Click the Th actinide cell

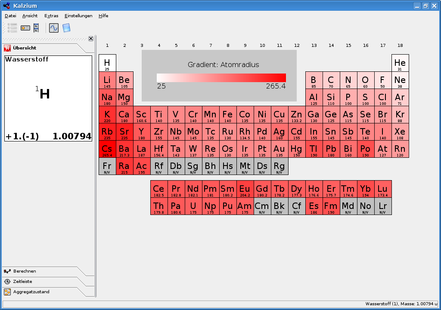tap(159, 206)
